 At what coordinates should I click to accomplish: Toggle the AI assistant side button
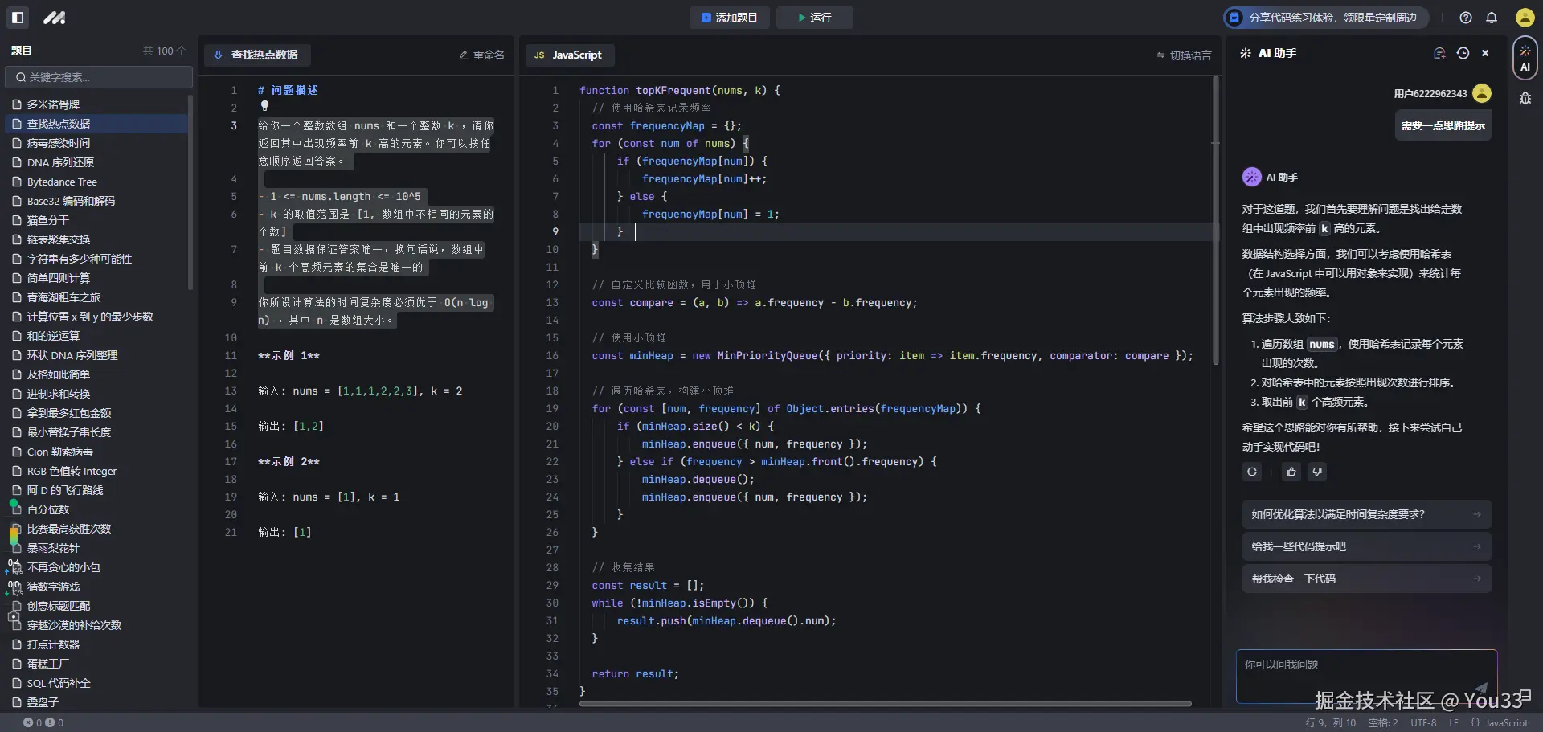(1525, 58)
